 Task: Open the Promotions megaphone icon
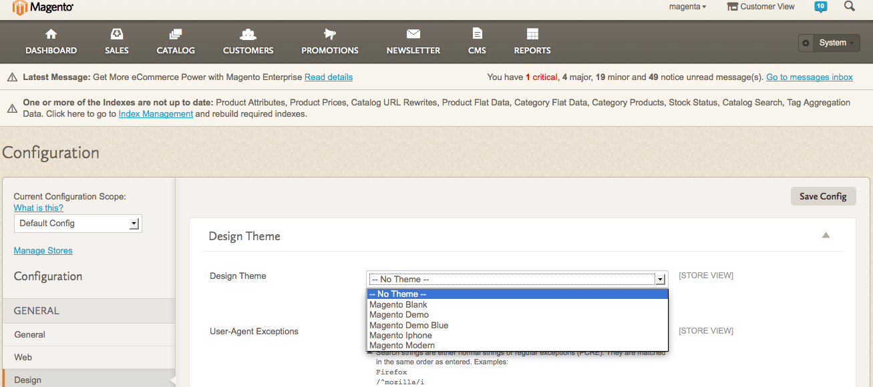pos(329,35)
